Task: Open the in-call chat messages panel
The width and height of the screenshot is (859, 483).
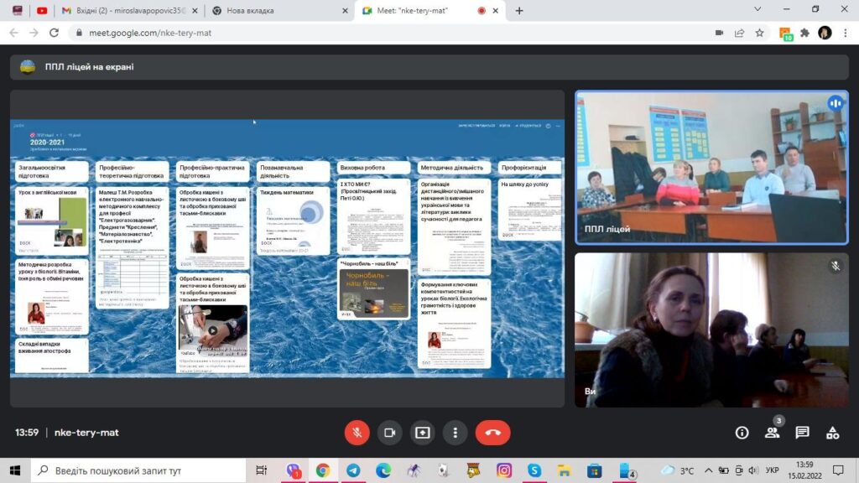Action: (802, 433)
